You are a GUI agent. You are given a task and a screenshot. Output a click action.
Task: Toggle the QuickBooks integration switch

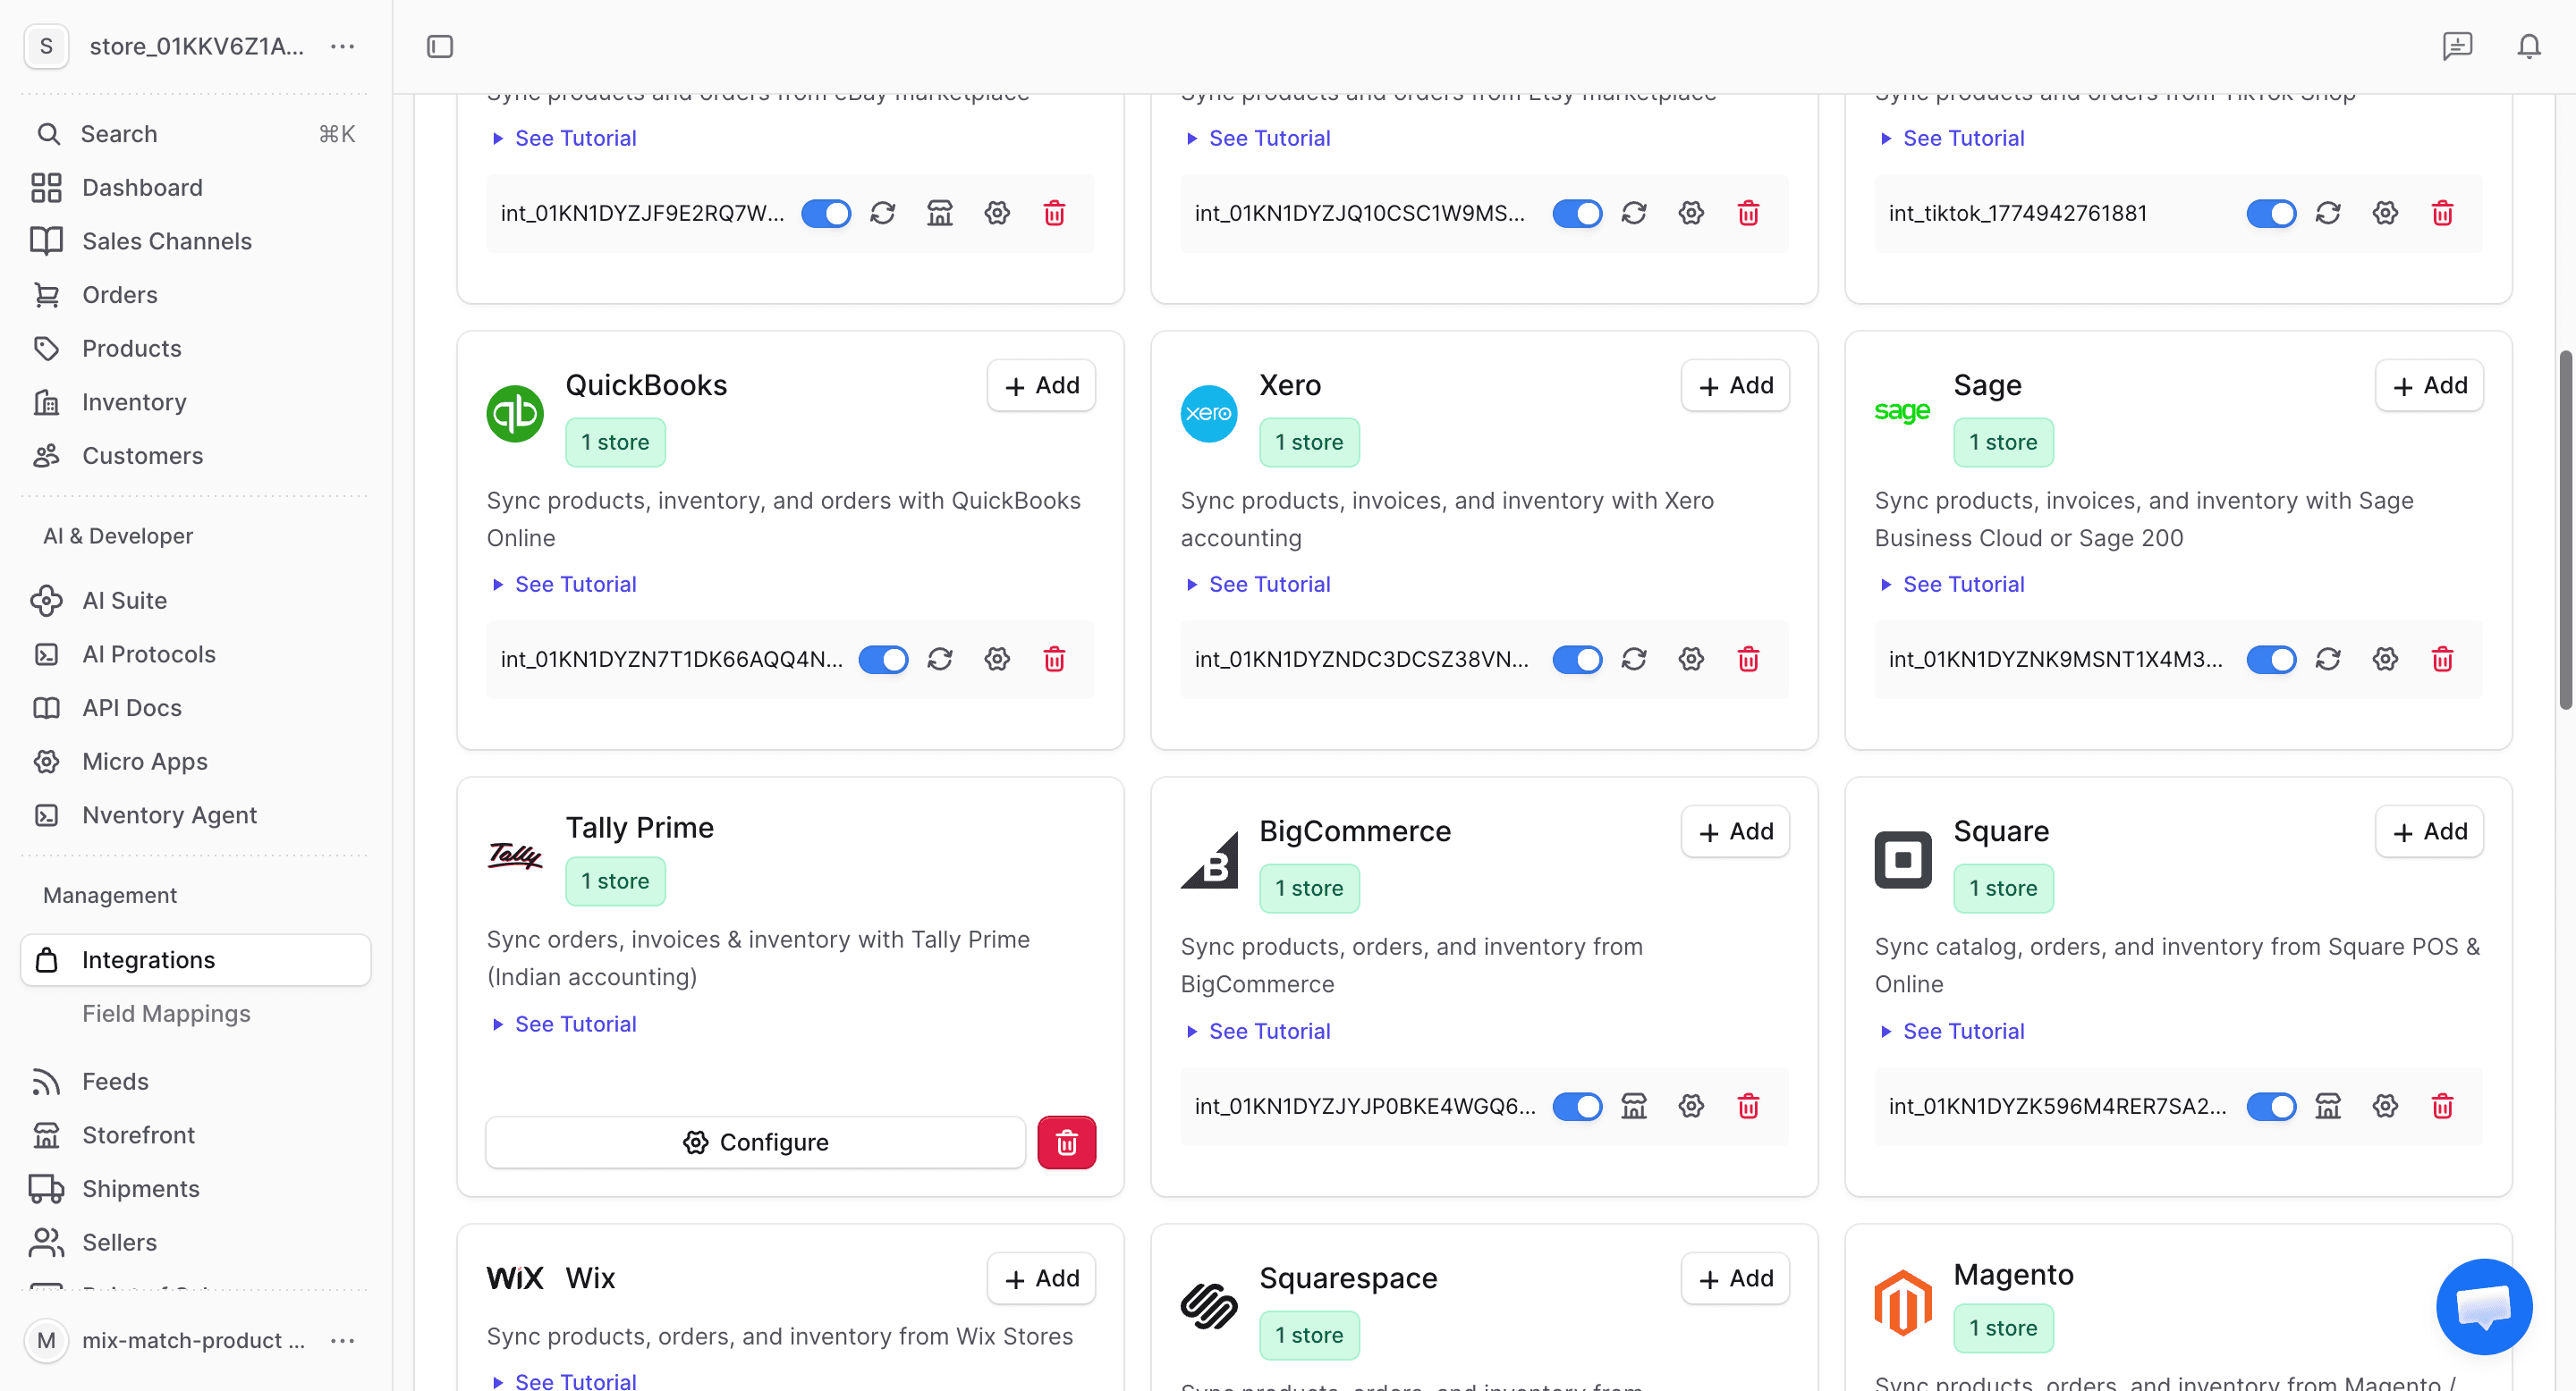point(883,660)
